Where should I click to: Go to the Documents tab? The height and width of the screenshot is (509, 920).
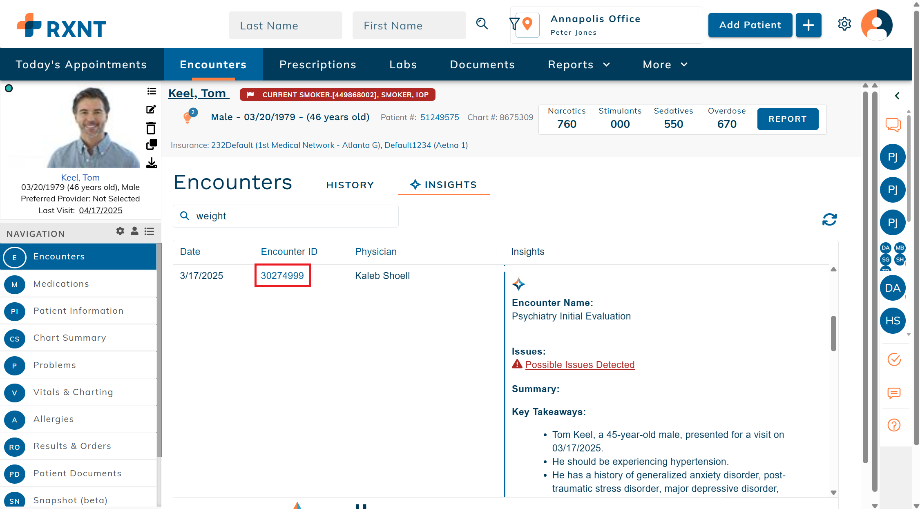point(482,65)
